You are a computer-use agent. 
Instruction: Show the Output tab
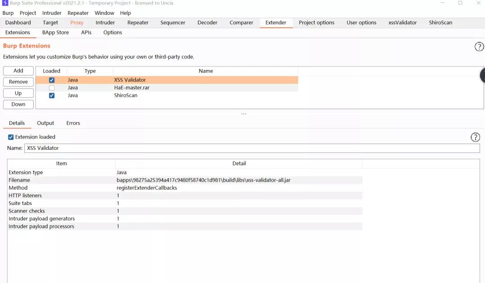45,123
